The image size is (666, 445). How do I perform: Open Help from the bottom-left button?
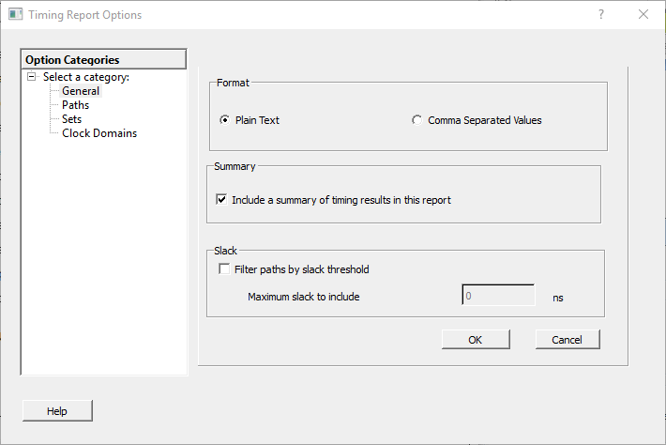[57, 411]
